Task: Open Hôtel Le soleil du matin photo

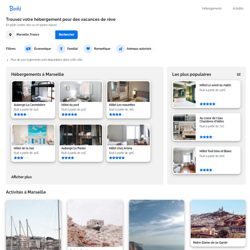Action: (185, 94)
